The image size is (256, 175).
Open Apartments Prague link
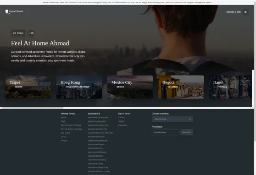coord(96,137)
